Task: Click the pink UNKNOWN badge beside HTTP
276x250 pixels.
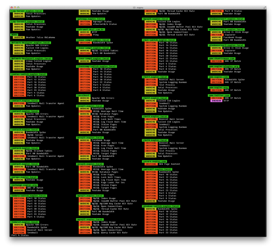Action: tap(216, 101)
